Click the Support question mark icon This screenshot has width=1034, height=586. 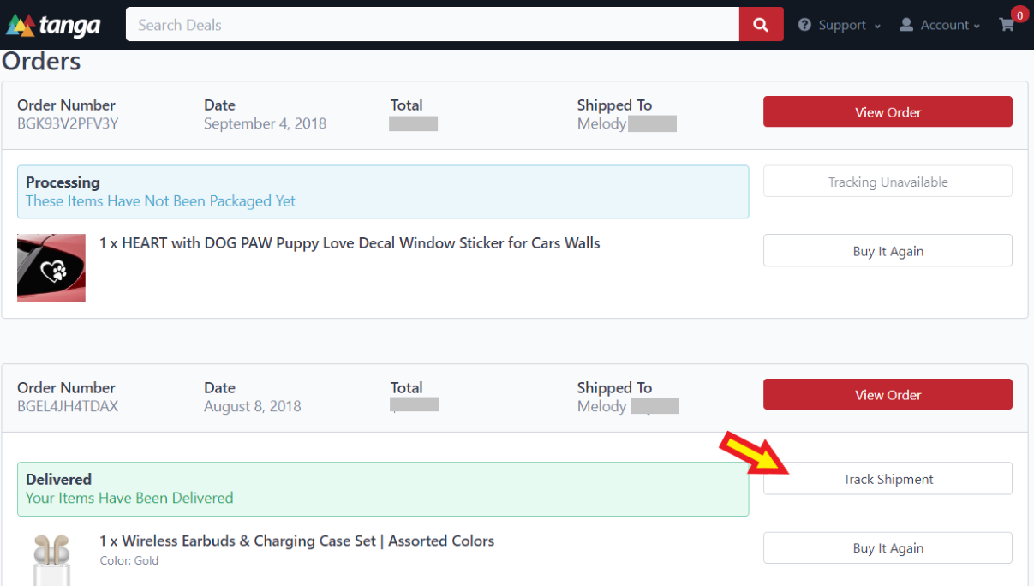pos(804,26)
